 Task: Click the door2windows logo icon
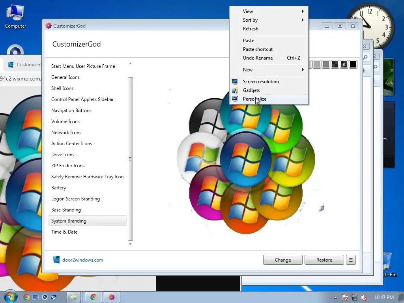coord(56,260)
